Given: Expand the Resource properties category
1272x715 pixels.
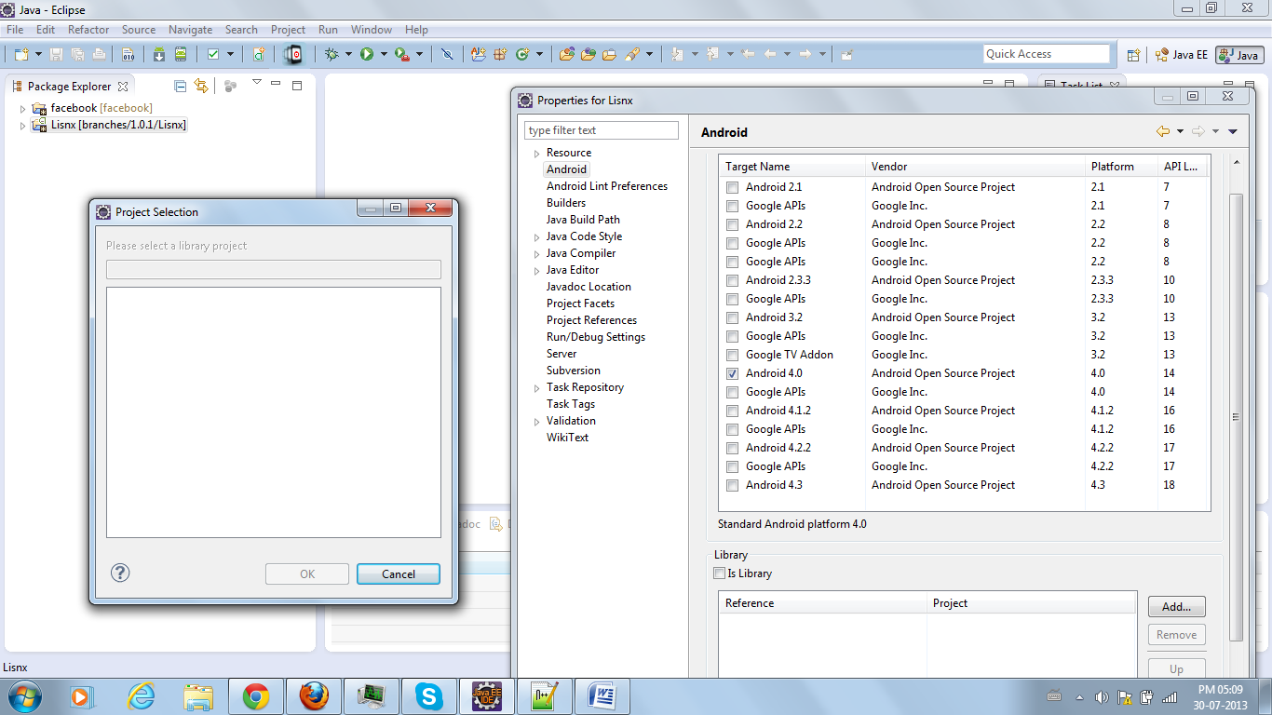Looking at the screenshot, I should pos(536,154).
